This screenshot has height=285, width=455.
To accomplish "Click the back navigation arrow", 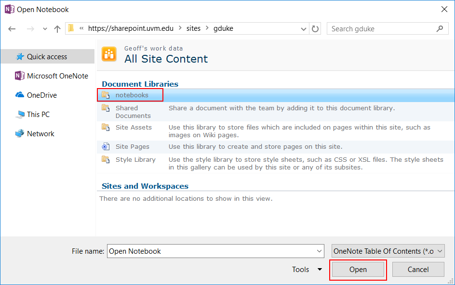I will pos(12,29).
